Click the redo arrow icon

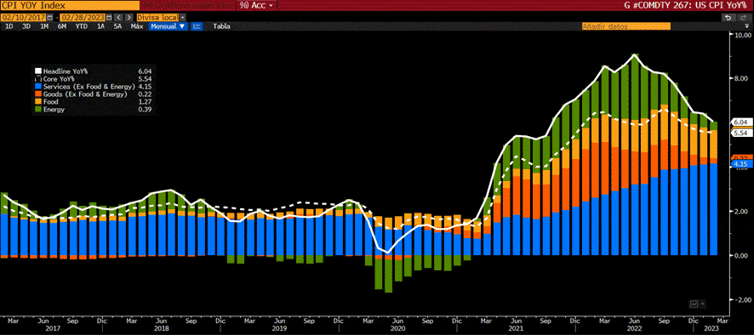tap(744, 17)
